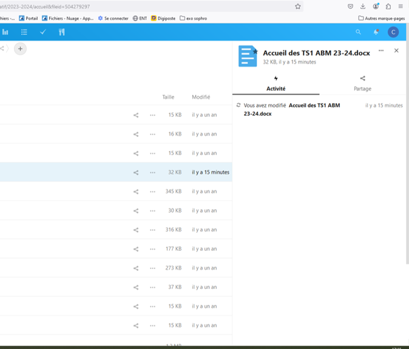The height and width of the screenshot is (349, 409).
Task: Click the new file plus button
Action: 20,48
